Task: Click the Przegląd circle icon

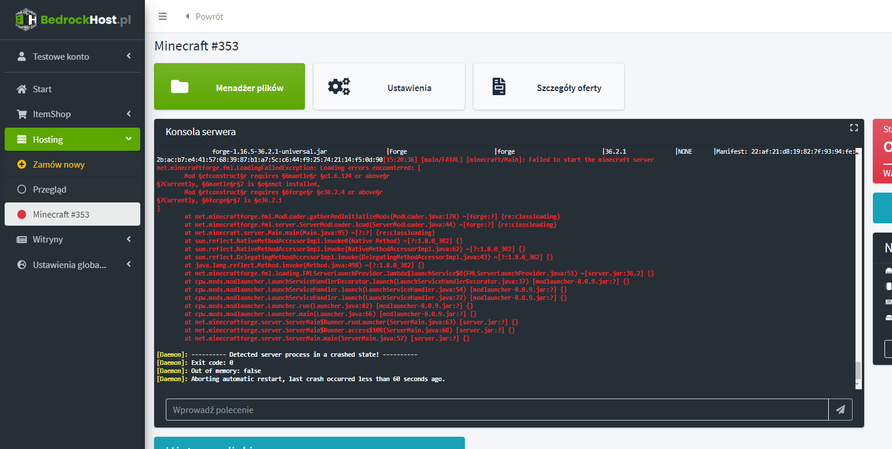Action: click(x=22, y=189)
